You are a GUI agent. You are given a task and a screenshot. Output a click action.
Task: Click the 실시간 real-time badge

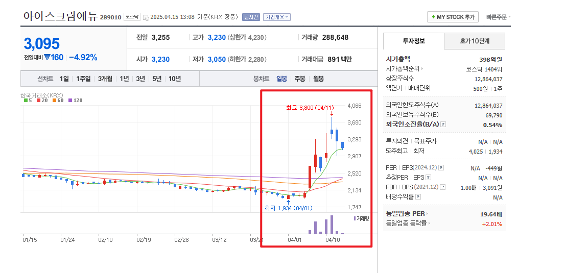tap(251, 17)
